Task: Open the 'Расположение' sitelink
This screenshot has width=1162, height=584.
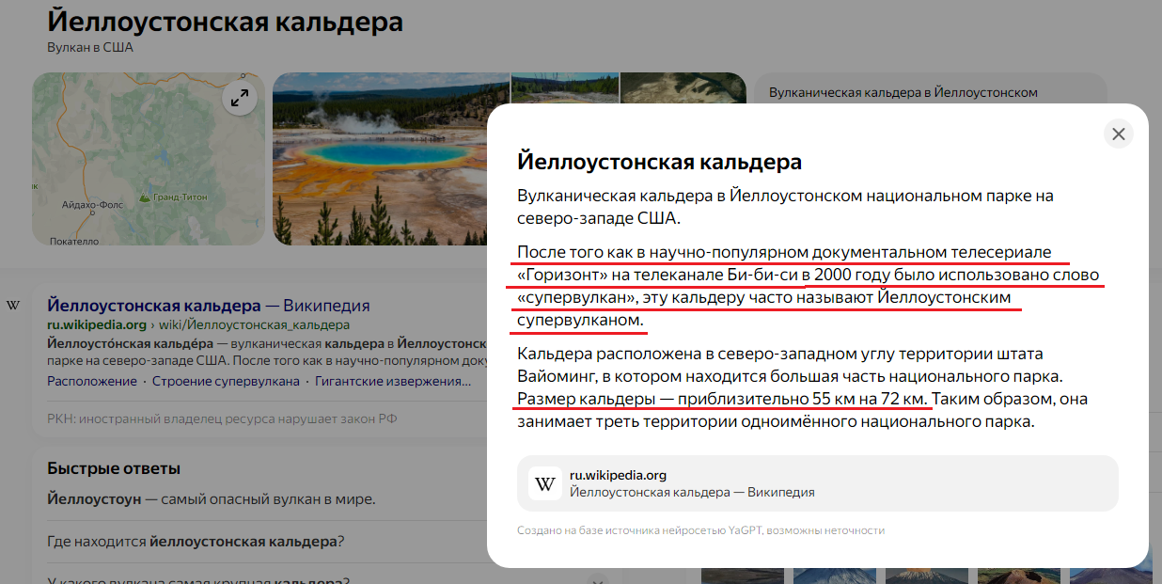Action: [x=92, y=381]
